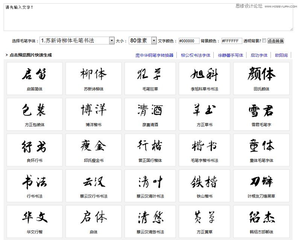This screenshot has height=240, width=301.
Task: Open the 庞中华钢笔字转换器 link
Action: 154,55
